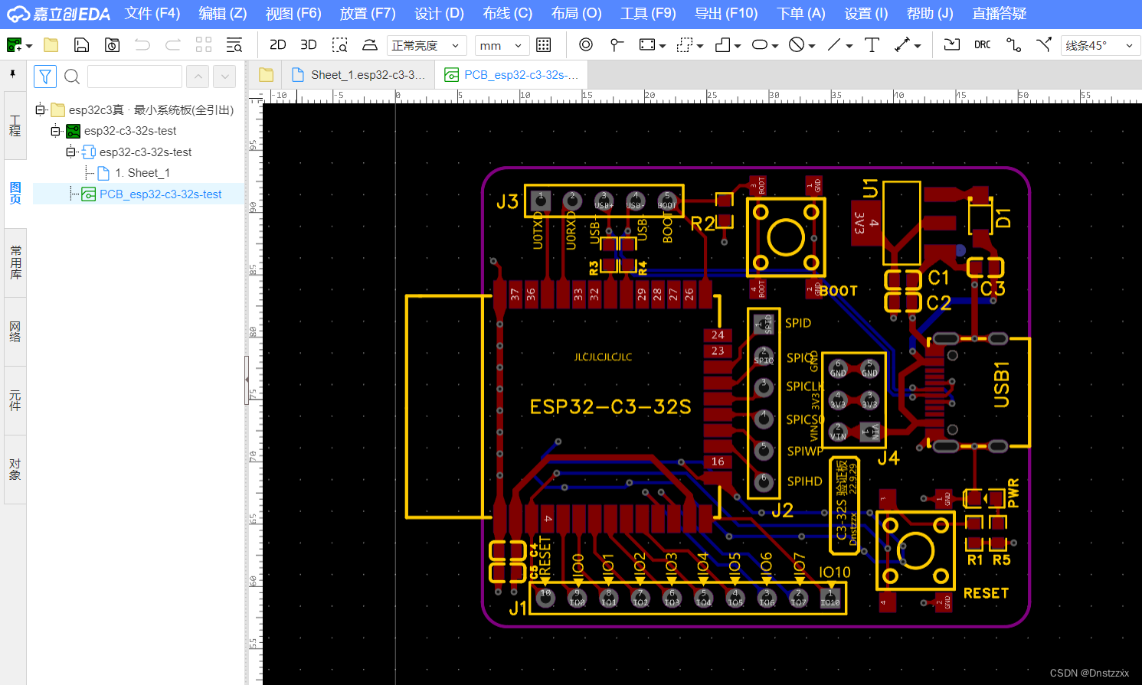The width and height of the screenshot is (1142, 685).
Task: Open the 设计 (D) menu
Action: coord(440,14)
